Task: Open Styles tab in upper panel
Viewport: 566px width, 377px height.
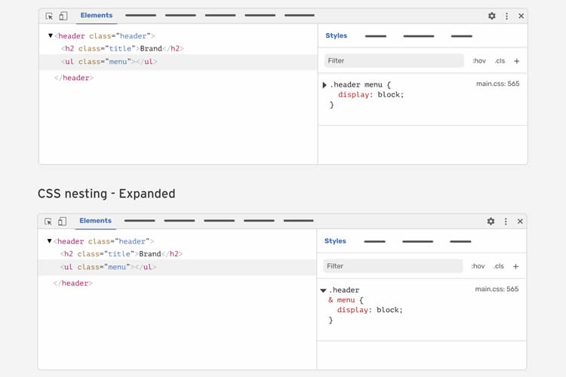Action: [x=336, y=35]
